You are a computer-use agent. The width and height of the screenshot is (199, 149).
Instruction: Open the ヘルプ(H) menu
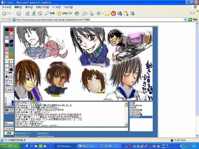[68, 7]
